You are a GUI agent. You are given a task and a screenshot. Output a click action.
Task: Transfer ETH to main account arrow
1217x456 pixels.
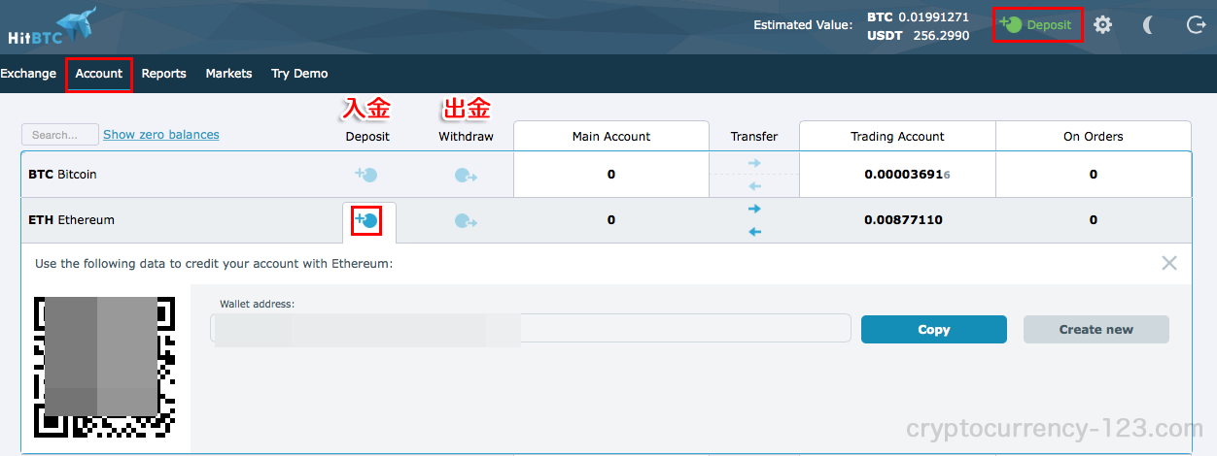[754, 232]
